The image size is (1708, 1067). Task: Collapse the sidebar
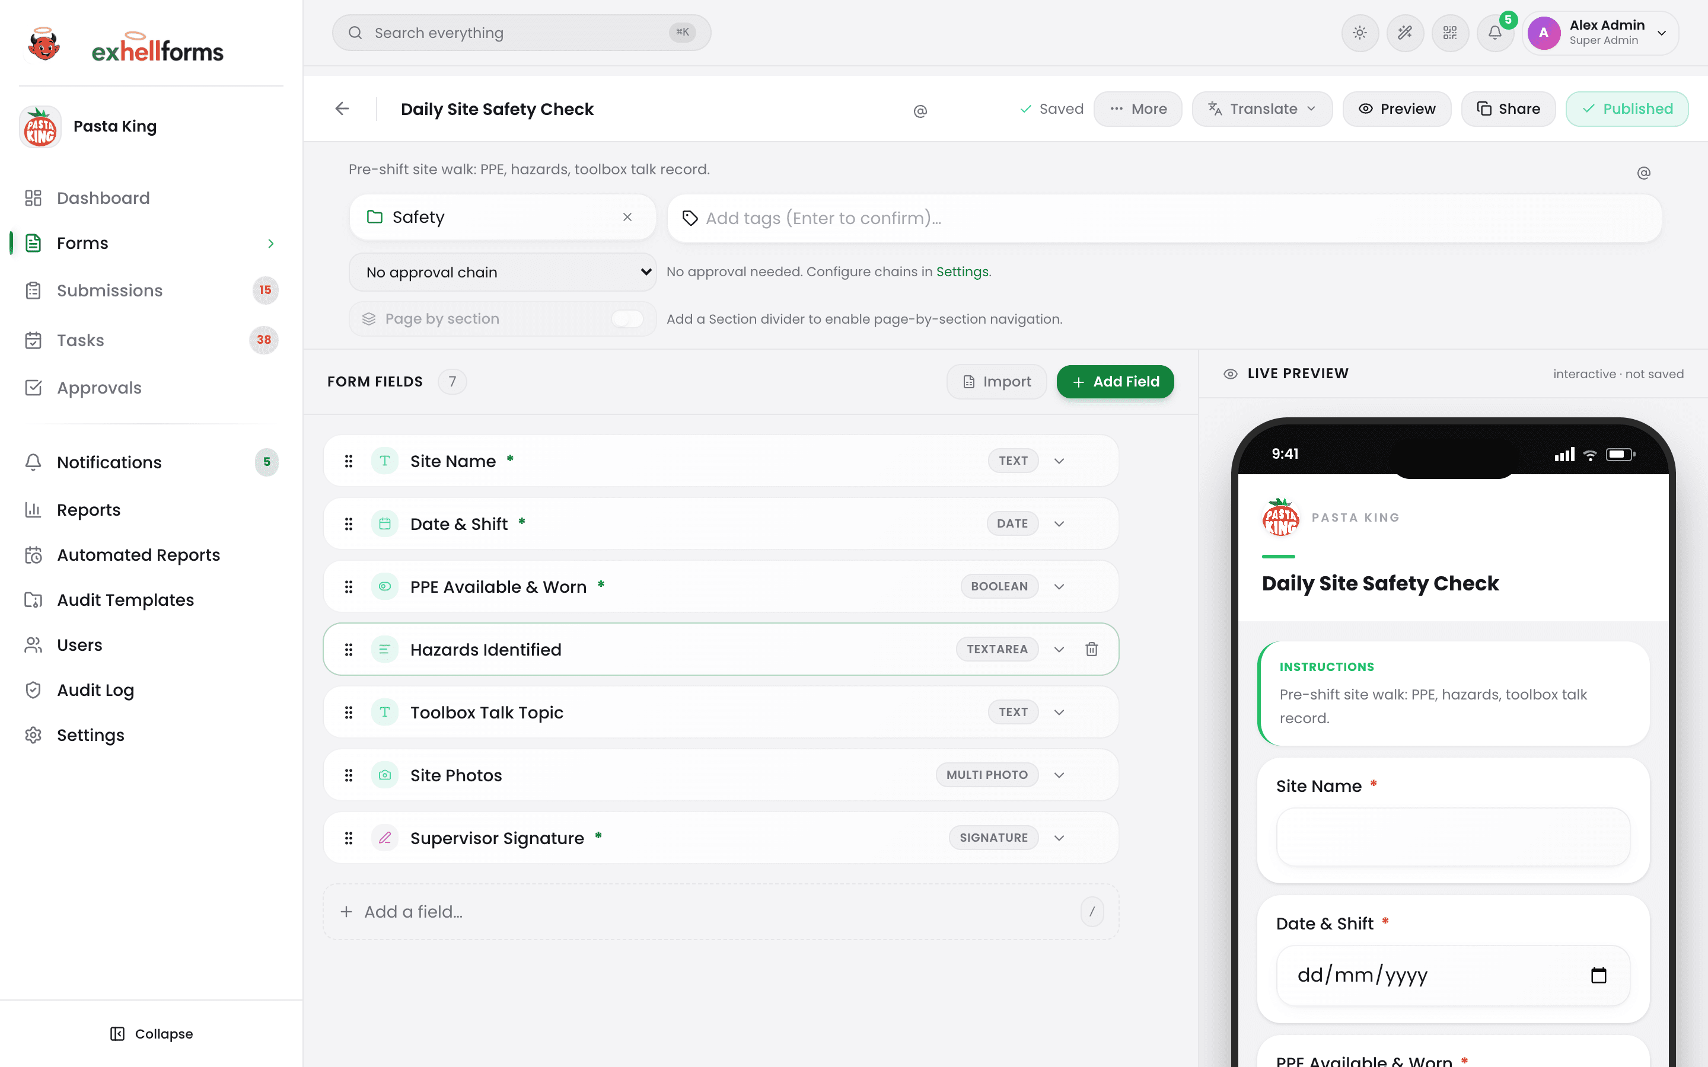click(x=151, y=1034)
